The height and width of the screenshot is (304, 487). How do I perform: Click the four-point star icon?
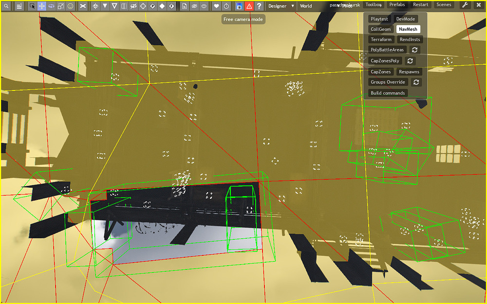tap(95, 6)
